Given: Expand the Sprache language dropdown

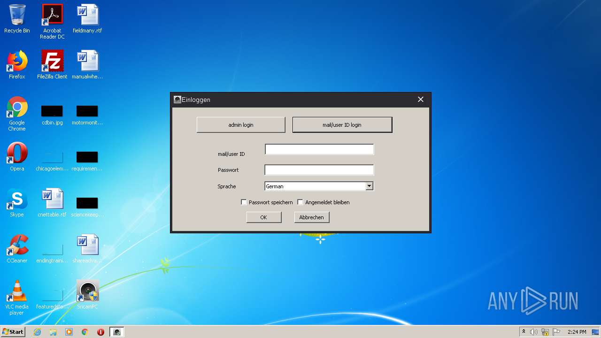Looking at the screenshot, I should pos(370,186).
